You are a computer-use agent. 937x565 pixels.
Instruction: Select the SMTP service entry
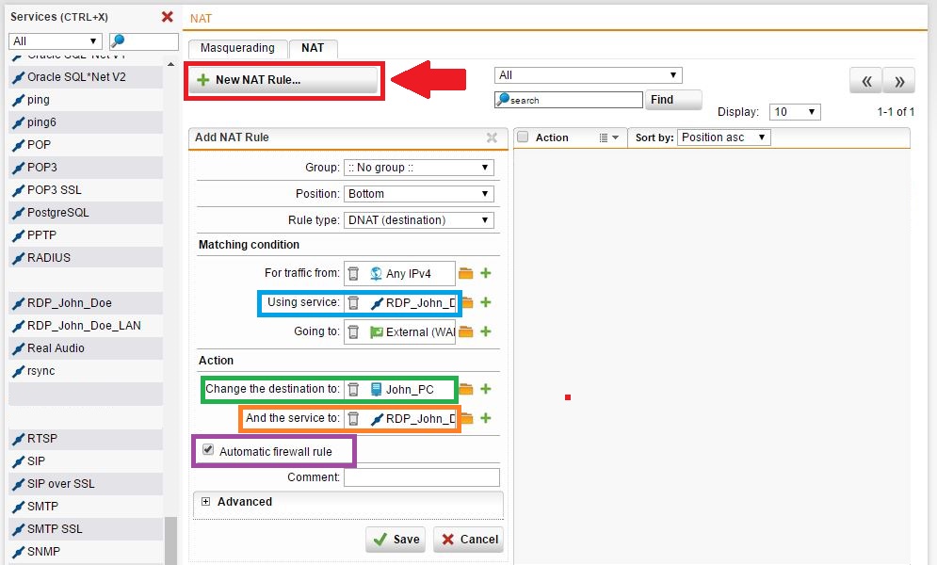(86, 507)
